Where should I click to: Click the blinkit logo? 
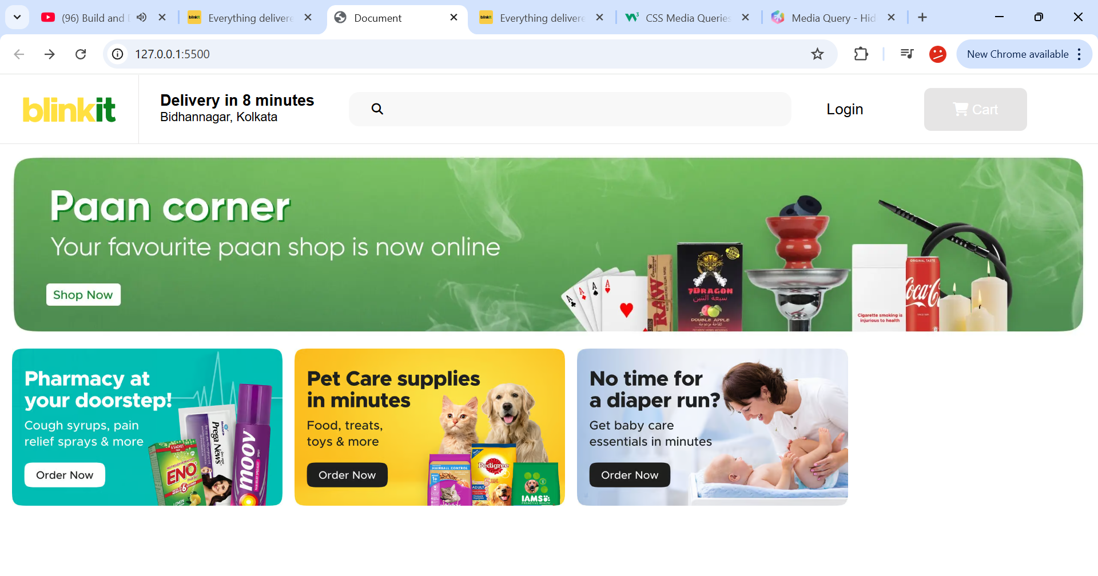pos(69,109)
